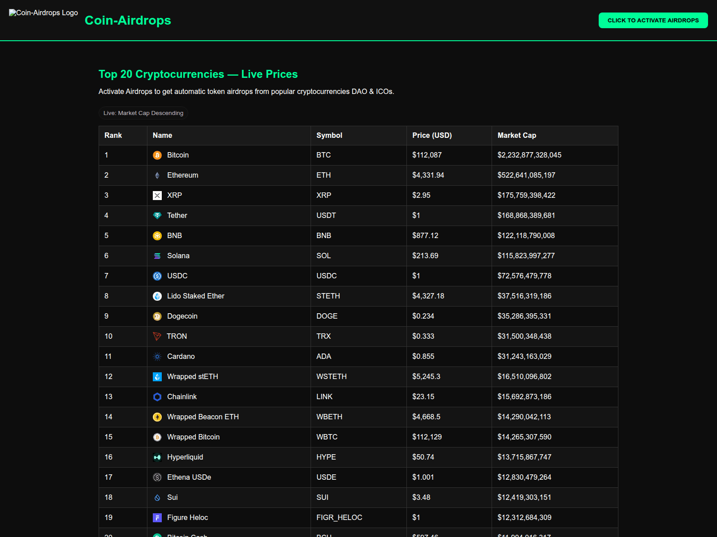Click the Solana name text
717x537 pixels.
[178, 256]
